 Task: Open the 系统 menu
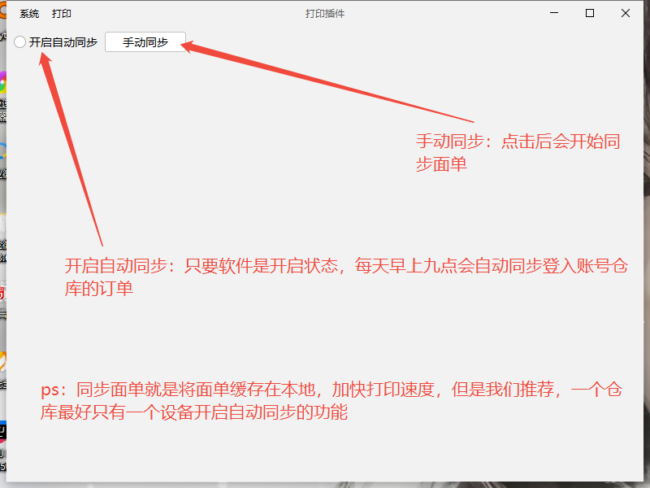29,14
